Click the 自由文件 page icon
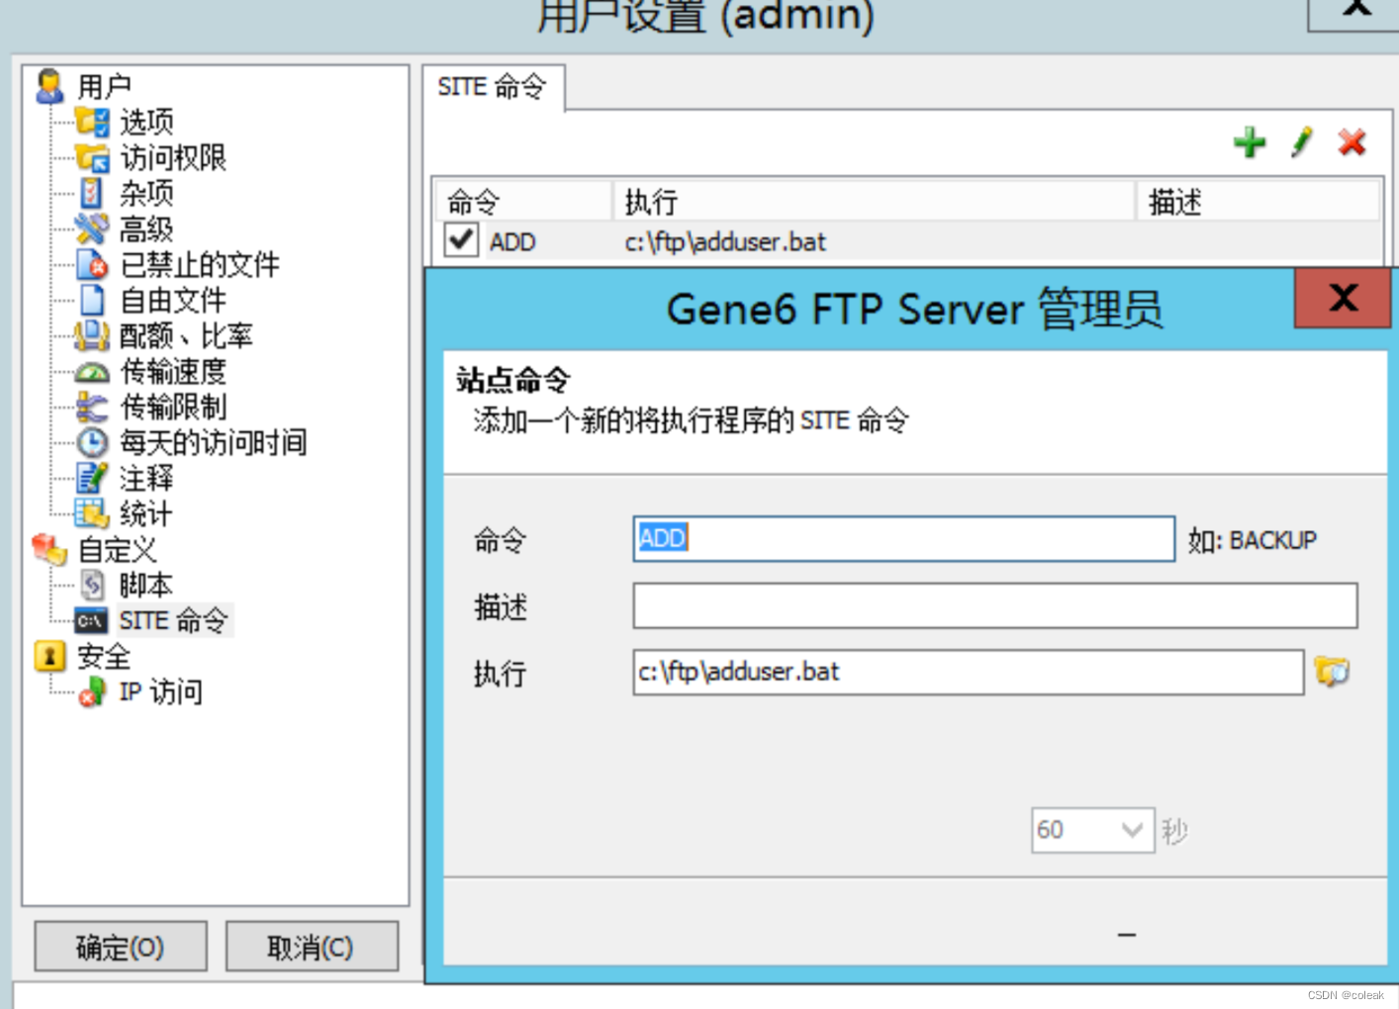1399x1009 pixels. [92, 300]
